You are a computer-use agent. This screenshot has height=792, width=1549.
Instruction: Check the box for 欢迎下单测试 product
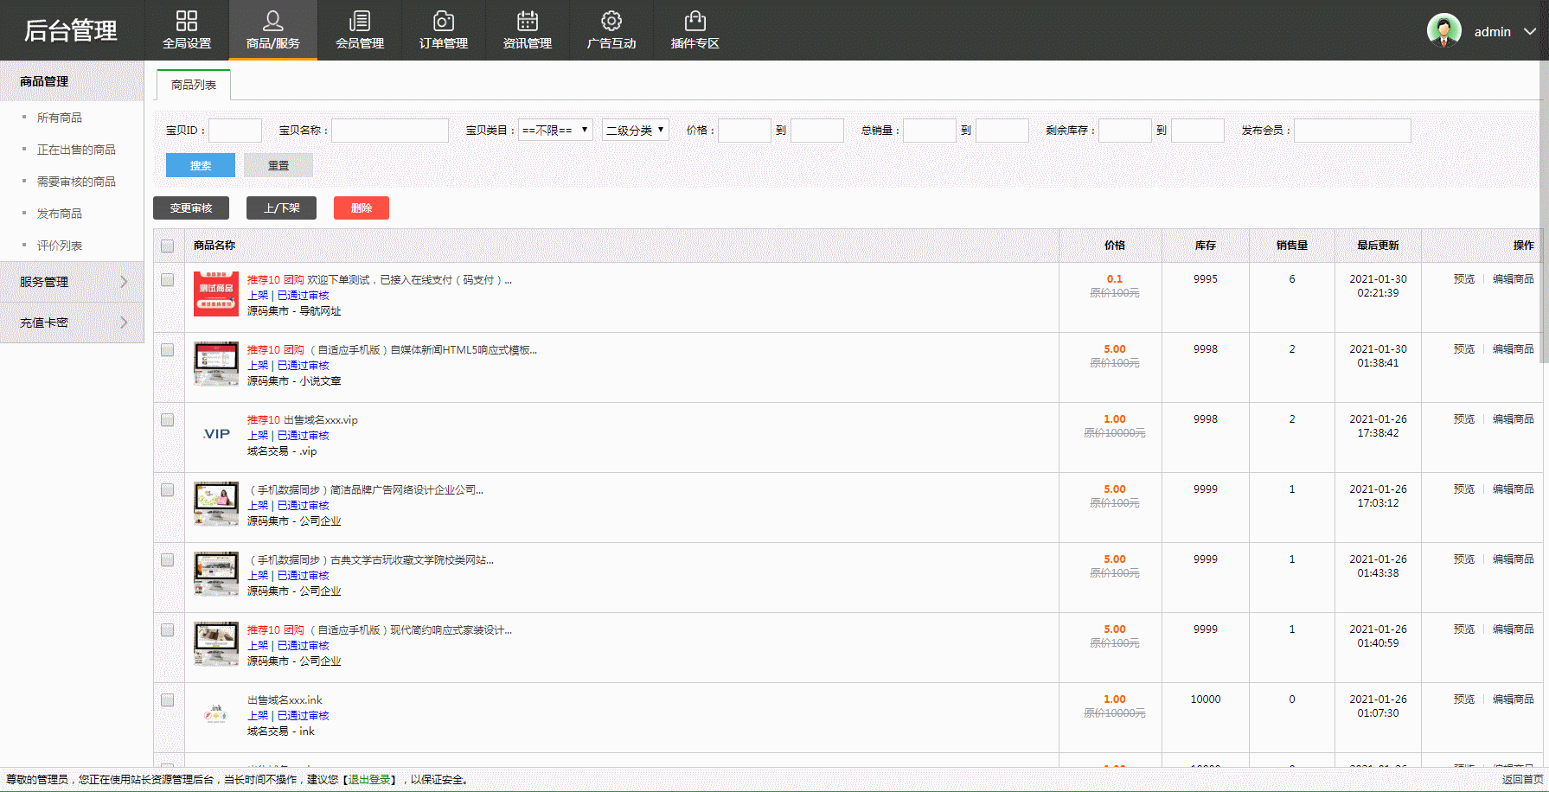point(168,280)
